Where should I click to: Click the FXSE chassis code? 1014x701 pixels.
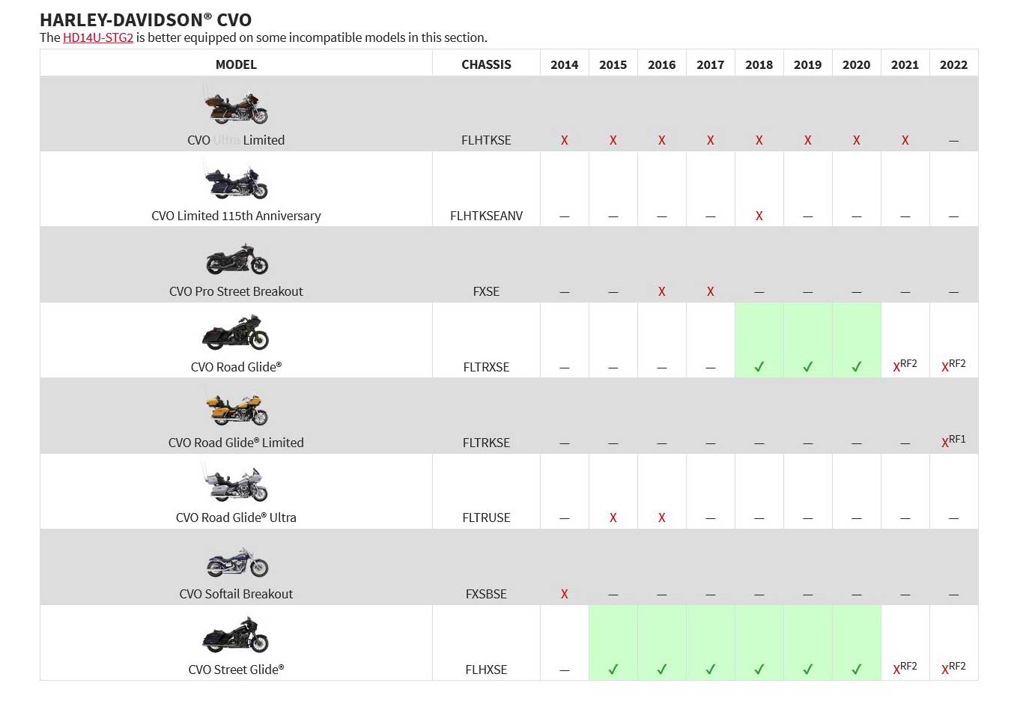click(x=486, y=291)
